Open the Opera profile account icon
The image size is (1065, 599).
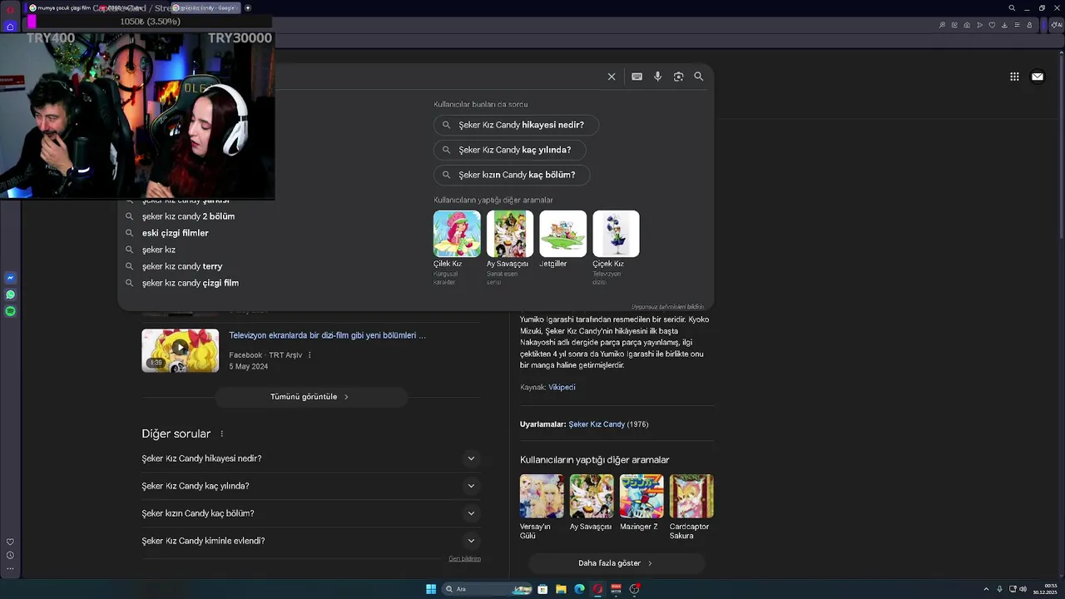[1029, 25]
